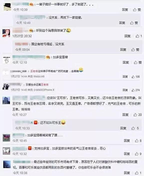Open the red 王老吉 link in 珍爱生命 comment
Screen dimensions: 144x176
pos(45,85)
